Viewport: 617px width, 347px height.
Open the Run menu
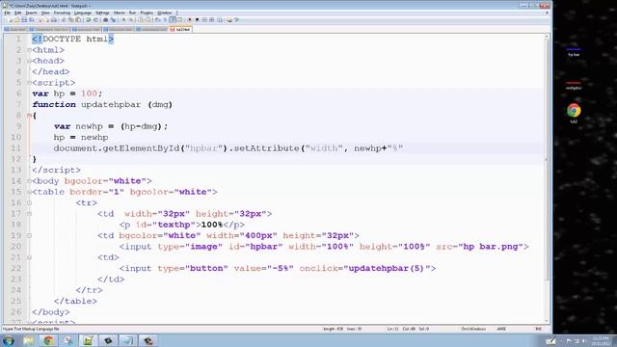pos(132,13)
